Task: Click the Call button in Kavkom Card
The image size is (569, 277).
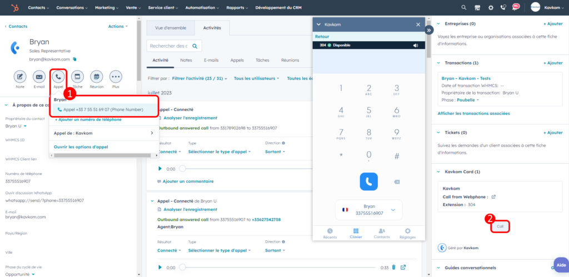Action: pyautogui.click(x=500, y=226)
